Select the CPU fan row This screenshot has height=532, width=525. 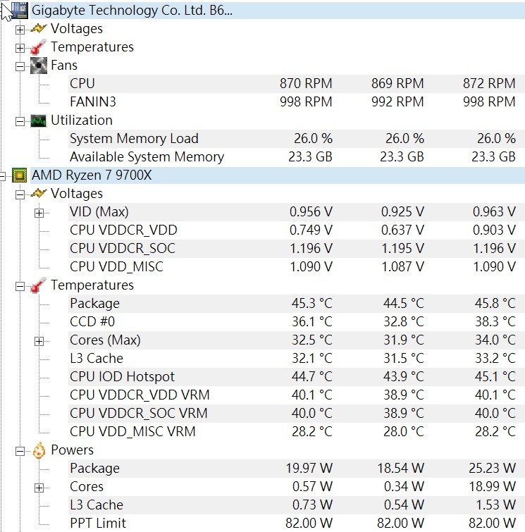coord(296,83)
